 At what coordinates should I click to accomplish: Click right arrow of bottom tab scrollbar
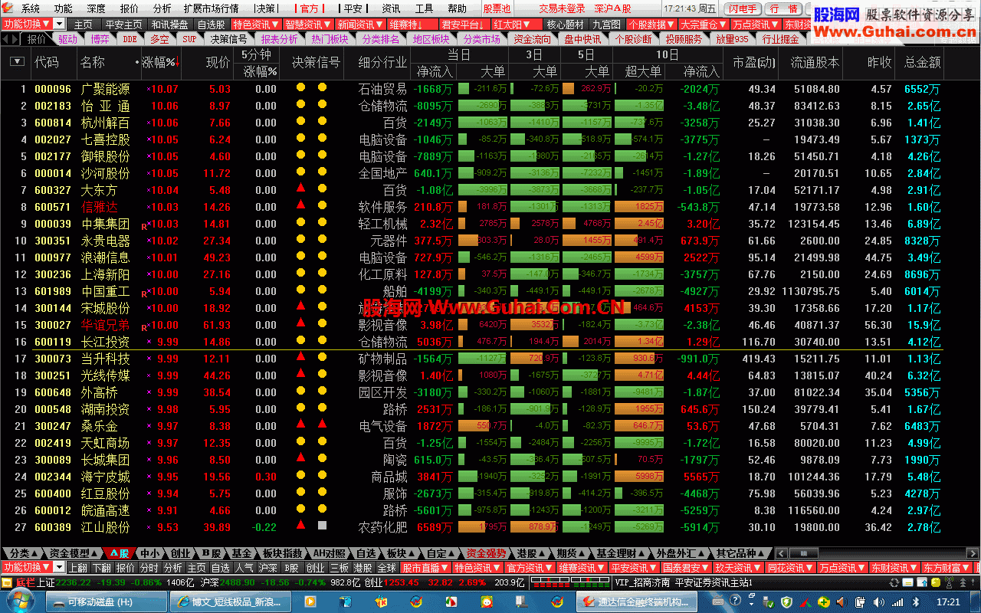tap(974, 553)
